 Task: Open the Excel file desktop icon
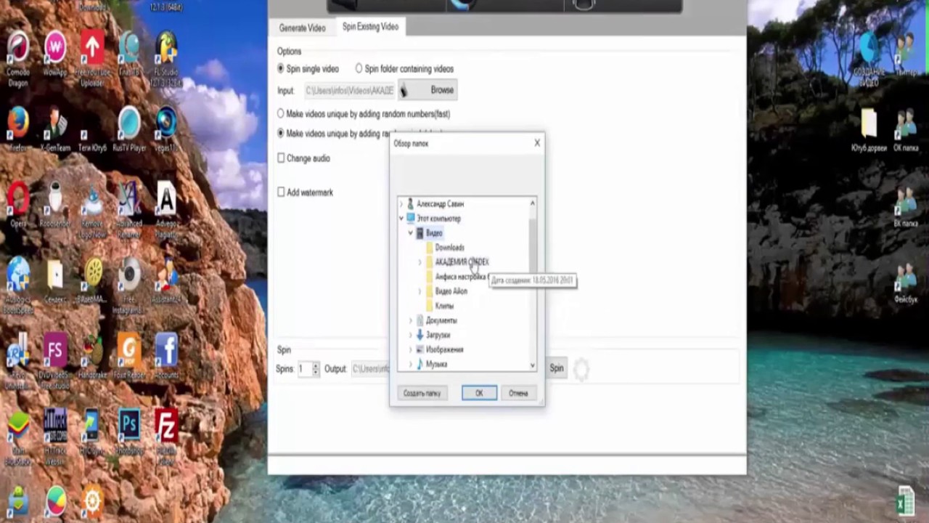906,501
